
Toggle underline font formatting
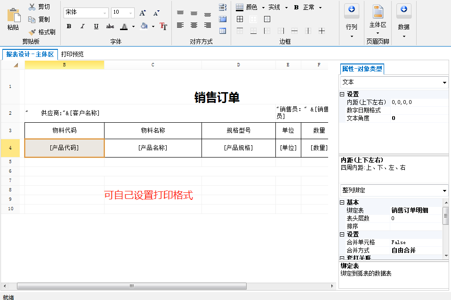pyautogui.click(x=96, y=26)
